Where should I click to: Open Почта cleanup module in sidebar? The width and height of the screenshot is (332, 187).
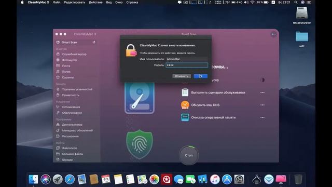click(x=63, y=66)
